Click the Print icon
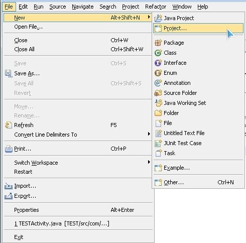This screenshot has height=243, width=246. click(9, 149)
